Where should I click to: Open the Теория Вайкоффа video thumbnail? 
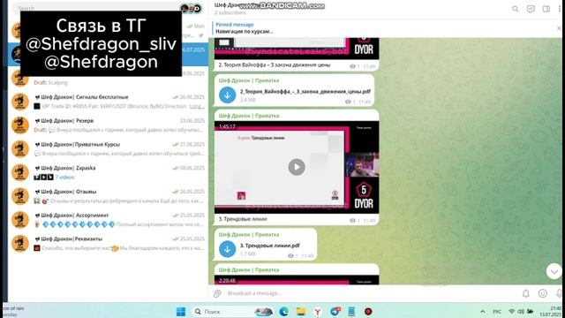click(x=297, y=49)
